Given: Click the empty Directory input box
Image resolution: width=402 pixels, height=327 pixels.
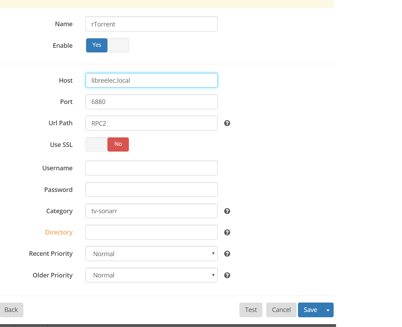Looking at the screenshot, I should tap(151, 232).
